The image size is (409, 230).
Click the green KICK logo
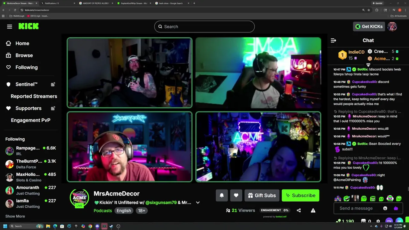(x=28, y=27)
